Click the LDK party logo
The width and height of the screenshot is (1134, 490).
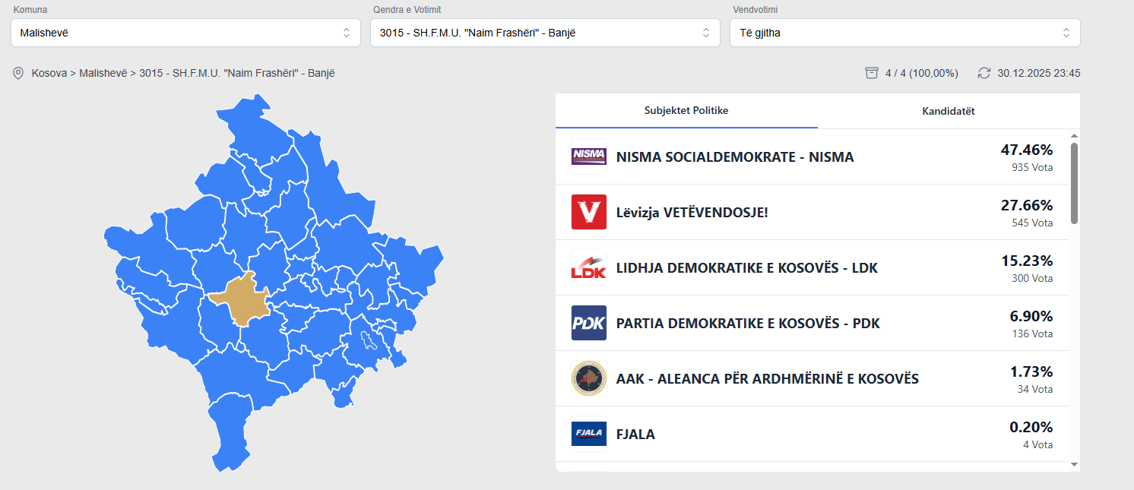click(588, 267)
